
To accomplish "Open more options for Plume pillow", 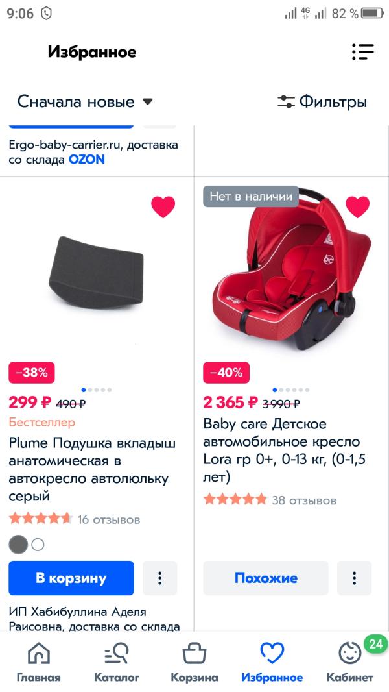I will click(x=159, y=578).
